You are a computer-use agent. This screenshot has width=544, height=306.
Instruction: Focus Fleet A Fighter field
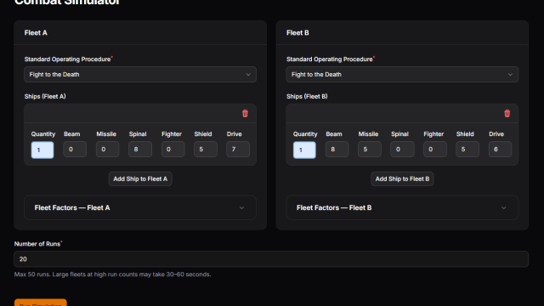[173, 150]
